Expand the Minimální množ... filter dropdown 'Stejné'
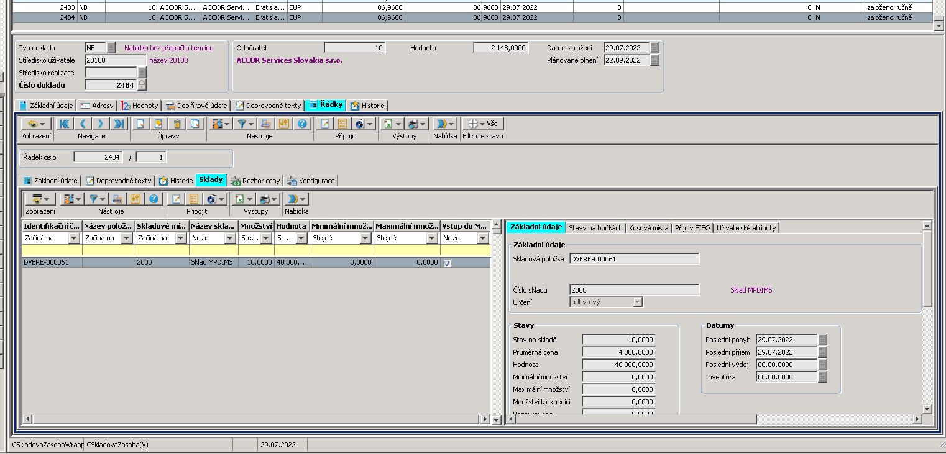The height and width of the screenshot is (454, 946). click(x=365, y=238)
